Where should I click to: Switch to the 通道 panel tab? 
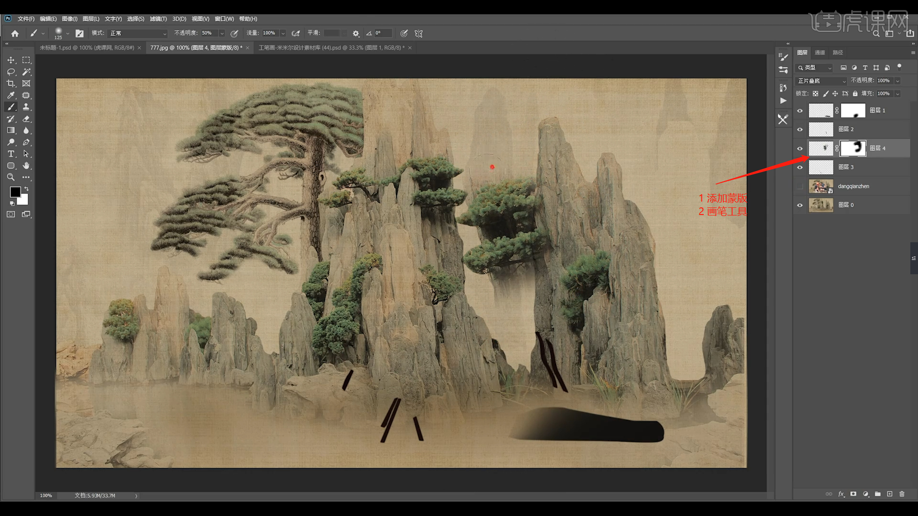(x=820, y=53)
